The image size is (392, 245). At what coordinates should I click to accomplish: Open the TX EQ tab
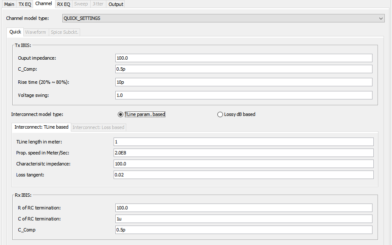25,4
